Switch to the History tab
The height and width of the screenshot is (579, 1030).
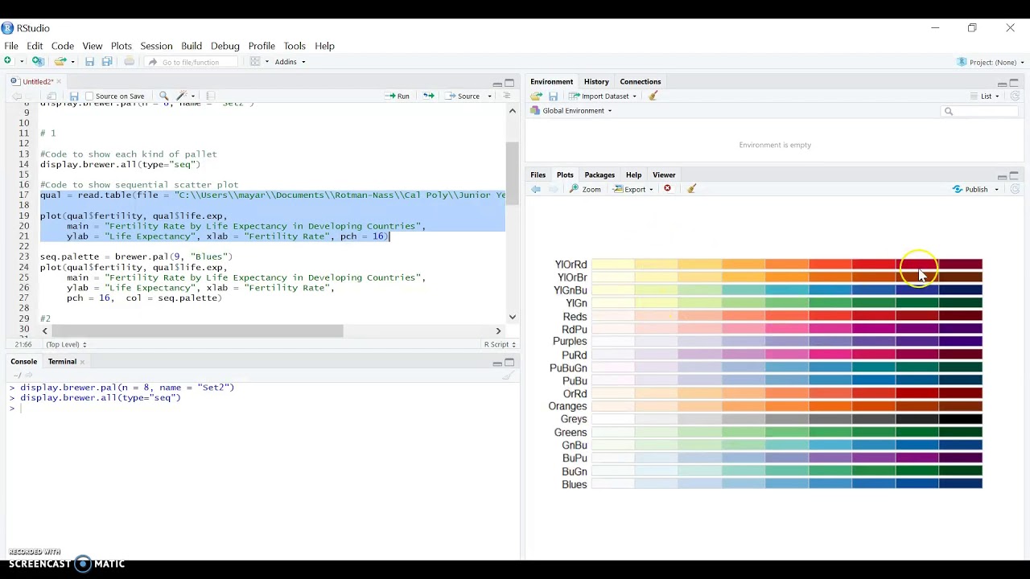pos(596,81)
